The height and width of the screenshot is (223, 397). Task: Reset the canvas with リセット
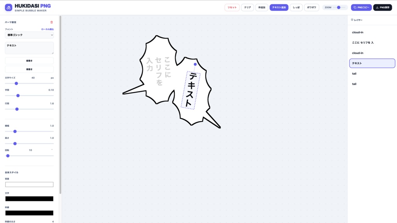[231, 7]
